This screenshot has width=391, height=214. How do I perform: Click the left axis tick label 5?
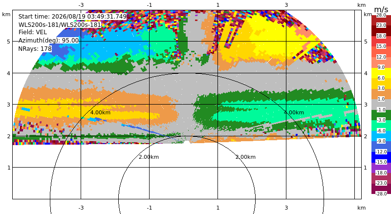click(x=9, y=42)
